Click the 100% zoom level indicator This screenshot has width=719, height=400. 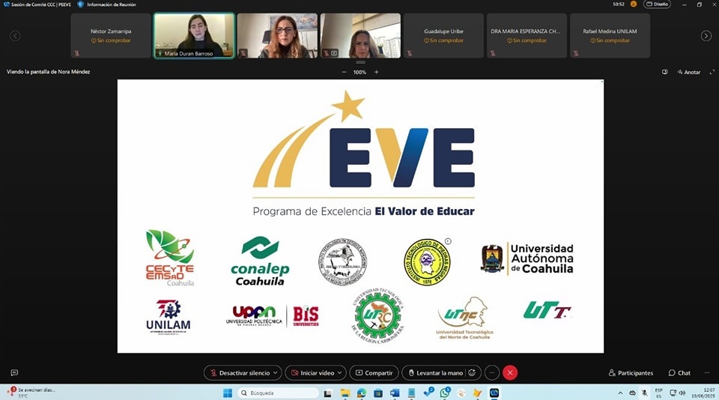(360, 72)
